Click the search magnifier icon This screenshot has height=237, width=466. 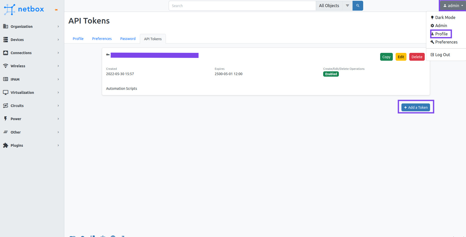pyautogui.click(x=358, y=5)
